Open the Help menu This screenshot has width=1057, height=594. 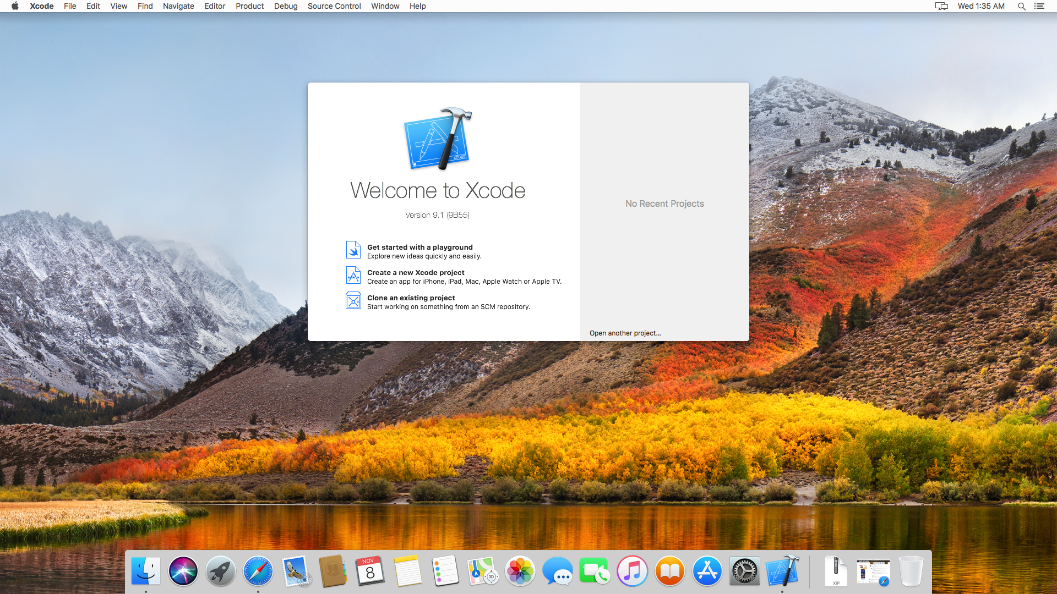[417, 6]
